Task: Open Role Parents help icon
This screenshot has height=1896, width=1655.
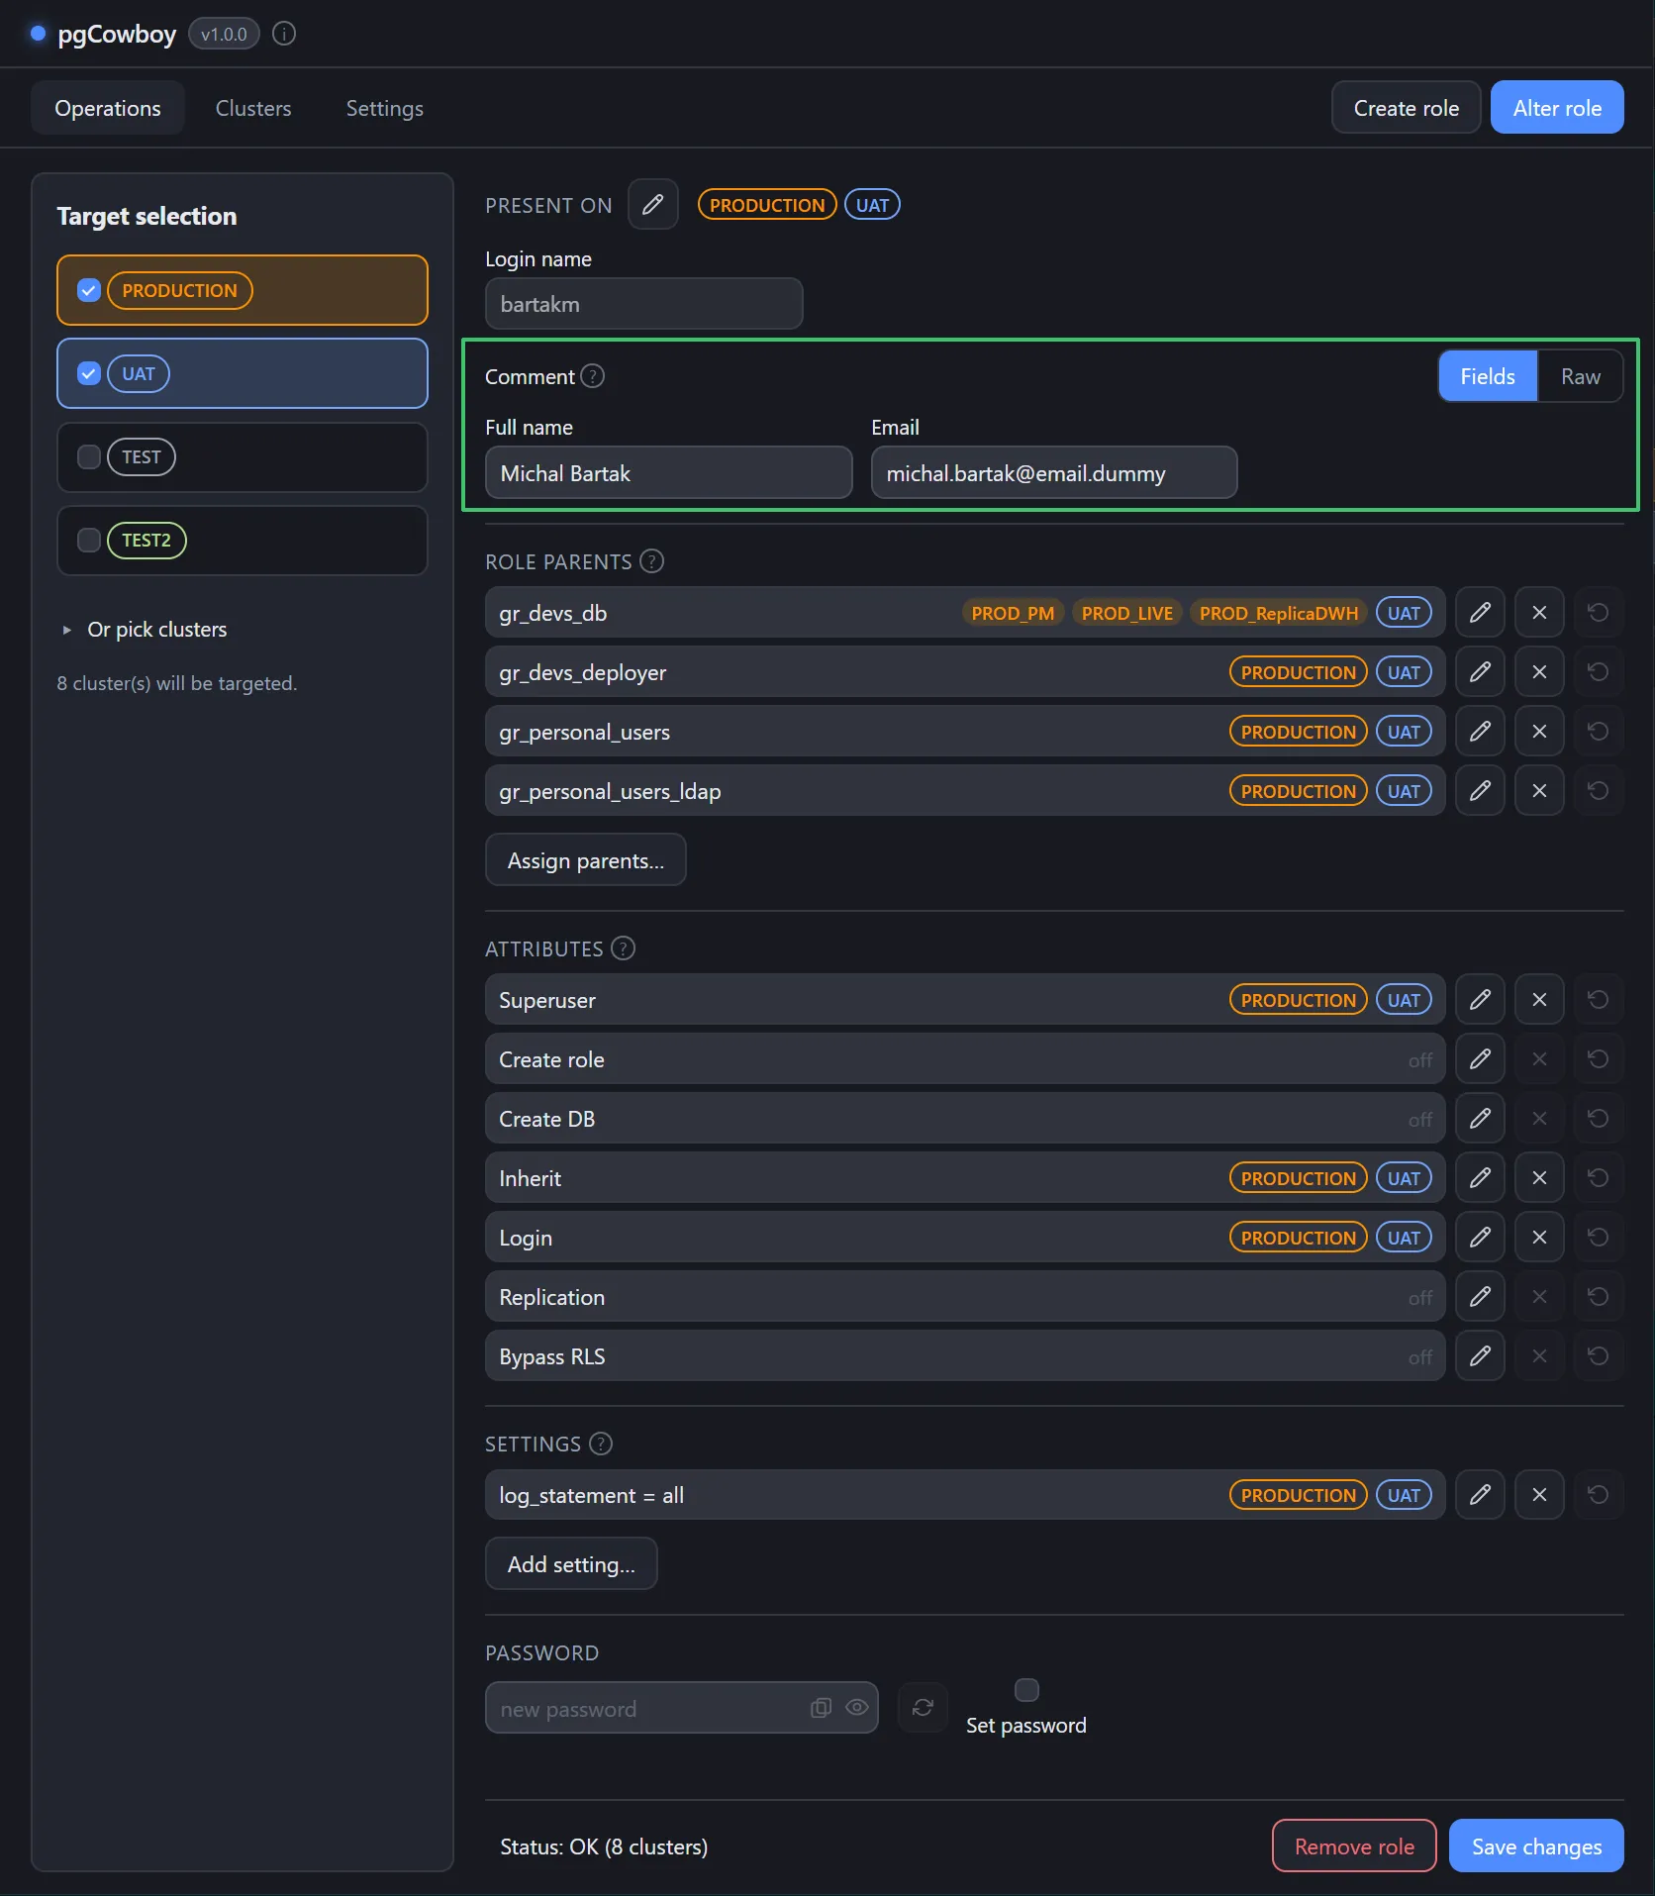Action: tap(652, 561)
